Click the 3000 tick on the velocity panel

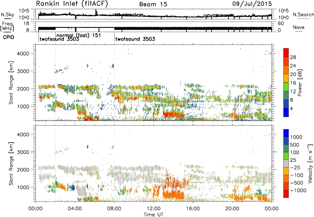[x=23, y=152]
